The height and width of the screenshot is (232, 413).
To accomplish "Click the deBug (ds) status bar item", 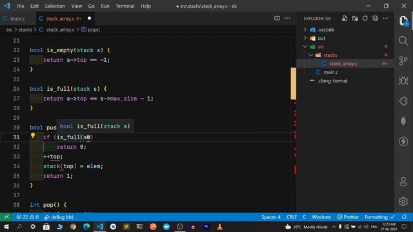I will point(59,217).
